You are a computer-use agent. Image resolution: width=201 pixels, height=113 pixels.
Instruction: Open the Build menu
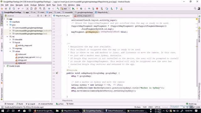tap(49, 5)
